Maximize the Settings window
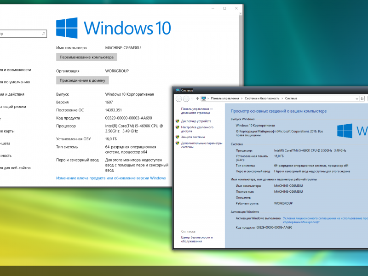The image size is (368, 276). coord(224,8)
